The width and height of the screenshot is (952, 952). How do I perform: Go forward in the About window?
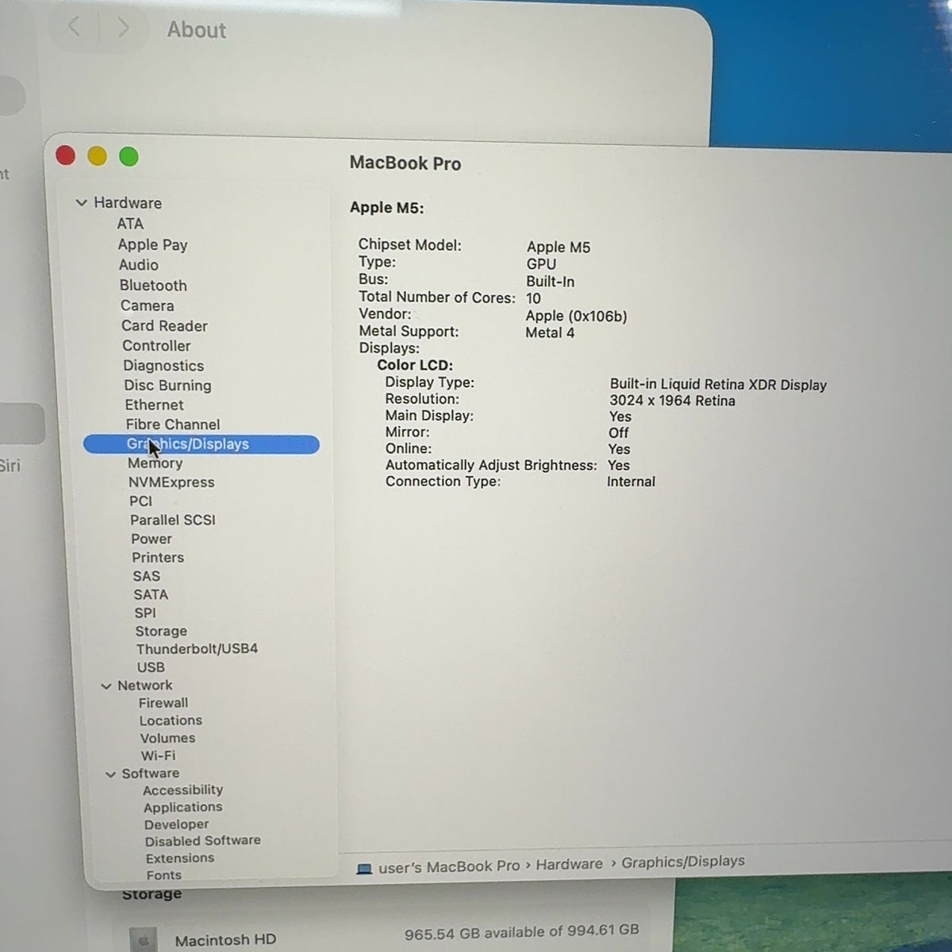click(x=123, y=29)
